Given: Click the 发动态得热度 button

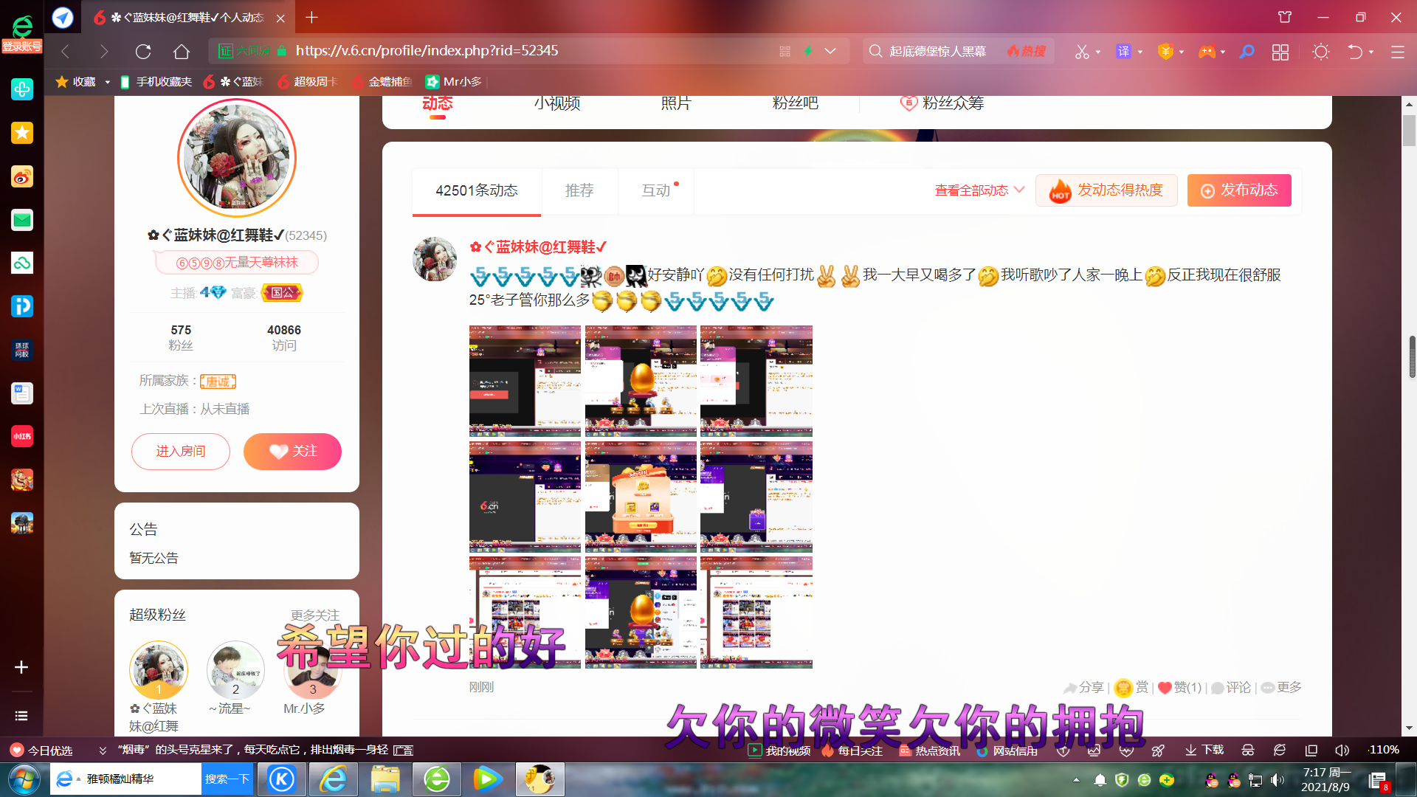Looking at the screenshot, I should (x=1106, y=190).
